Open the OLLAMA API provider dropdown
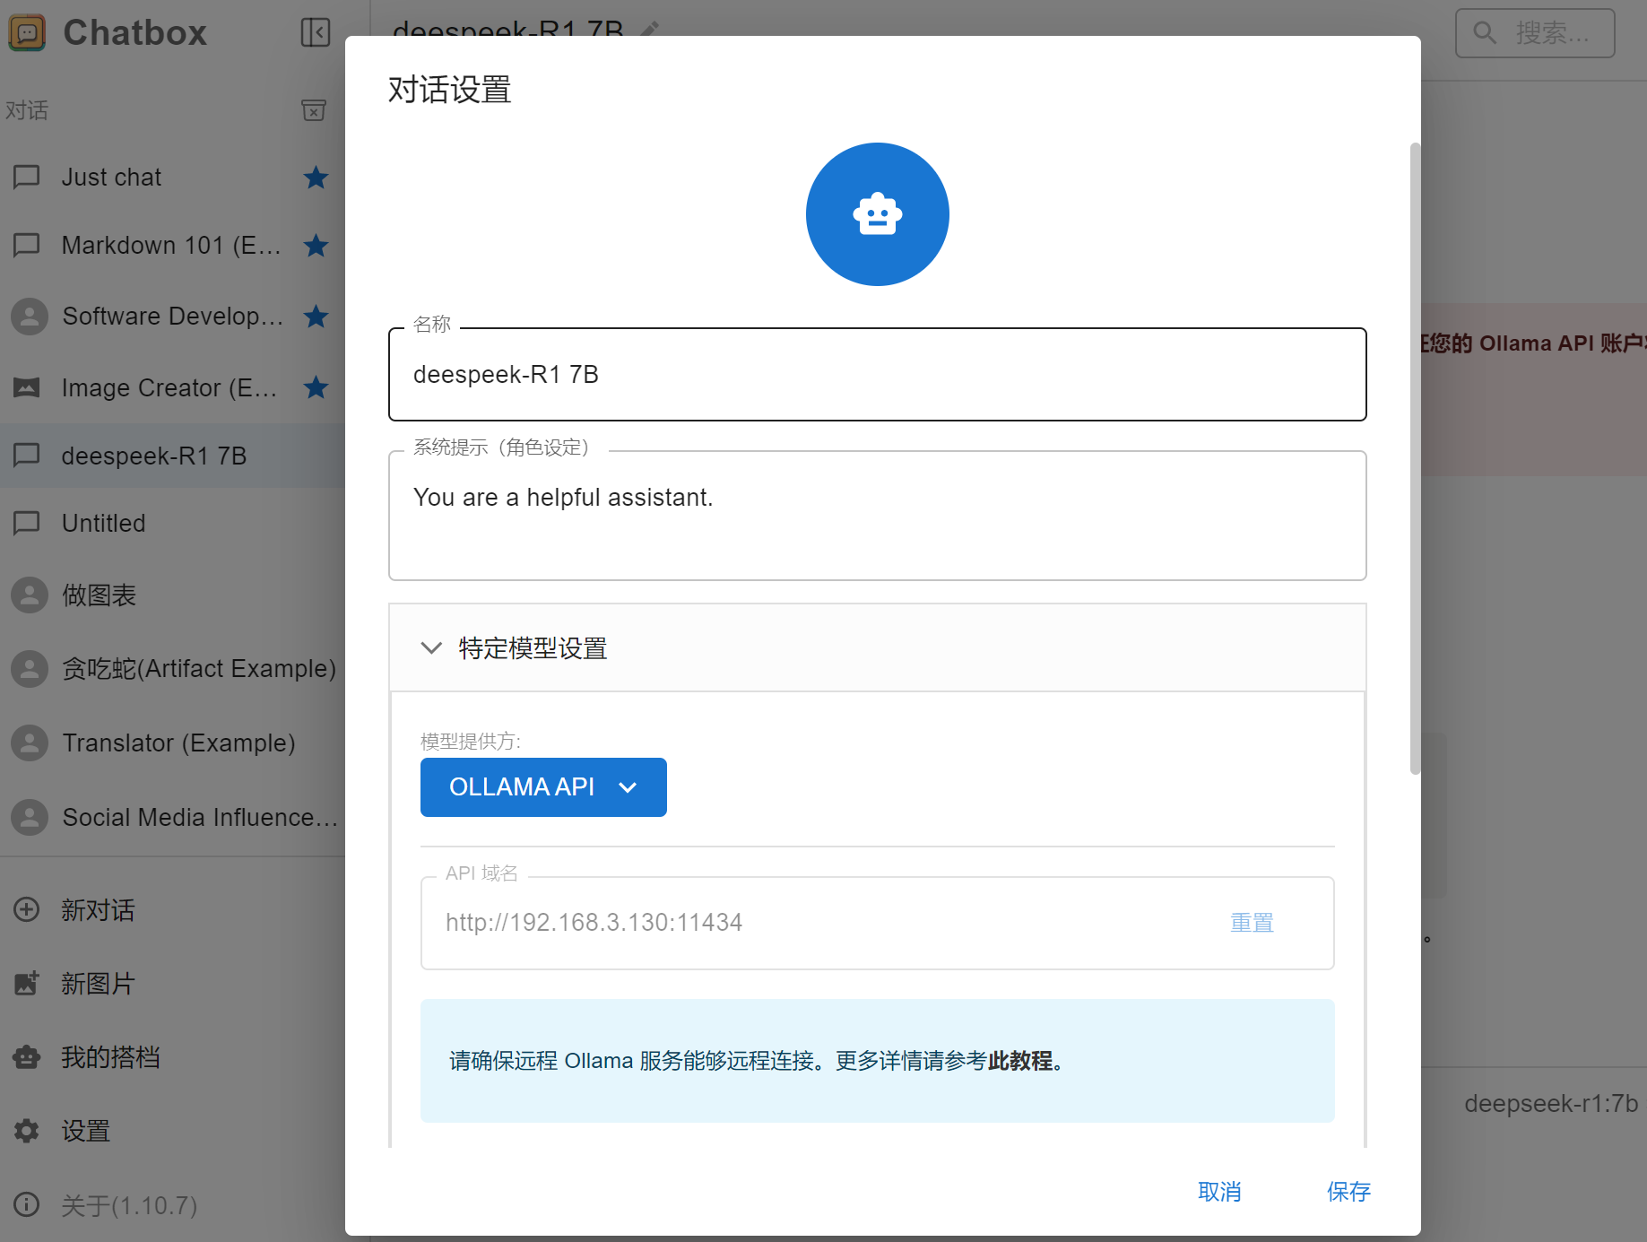 click(543, 787)
